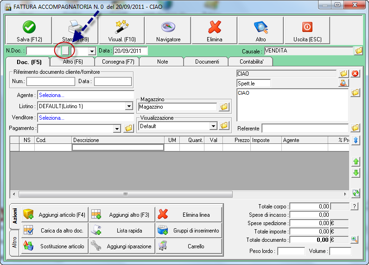Screen dimensions: 369x265
Task: Move line down with green arrow
Action: point(356,173)
